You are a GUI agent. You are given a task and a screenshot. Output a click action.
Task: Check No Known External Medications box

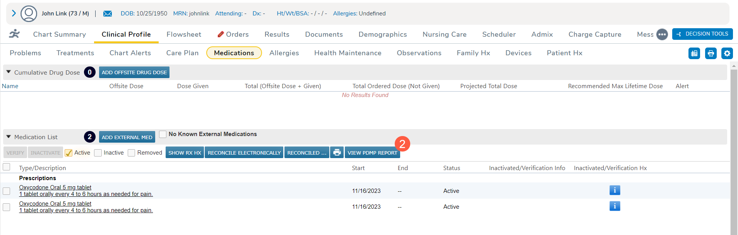[163, 134]
